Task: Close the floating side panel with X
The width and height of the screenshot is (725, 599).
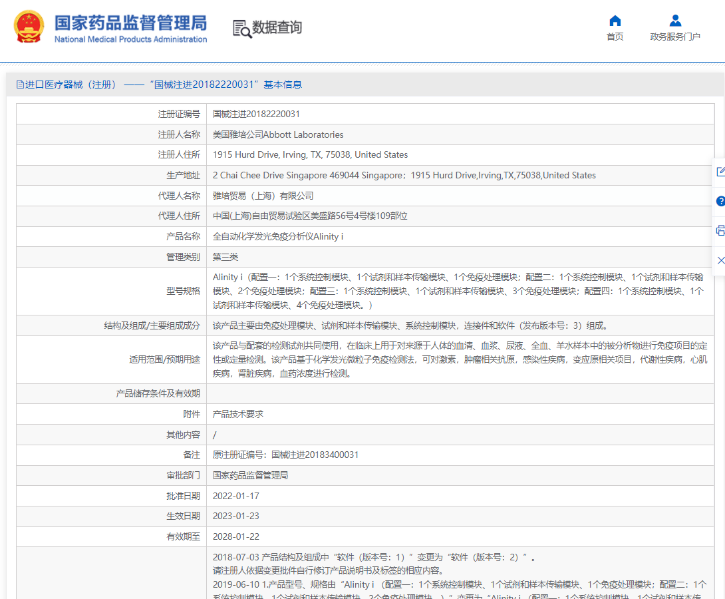Action: tap(720, 260)
